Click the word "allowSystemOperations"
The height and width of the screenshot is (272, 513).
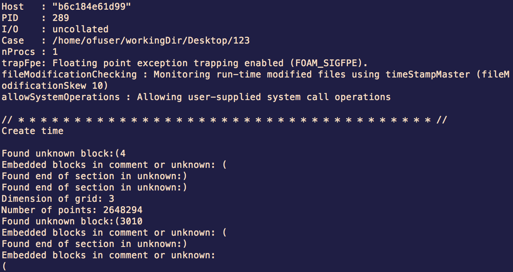click(60, 97)
